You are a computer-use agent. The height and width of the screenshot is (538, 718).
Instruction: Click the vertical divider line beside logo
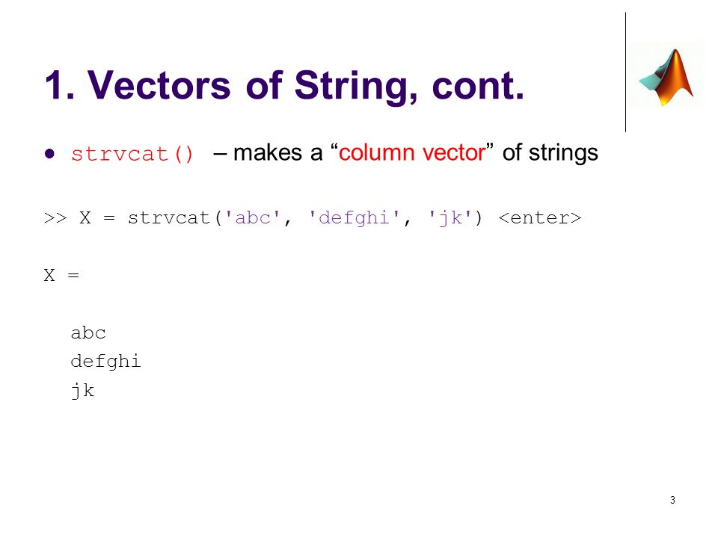click(x=625, y=72)
